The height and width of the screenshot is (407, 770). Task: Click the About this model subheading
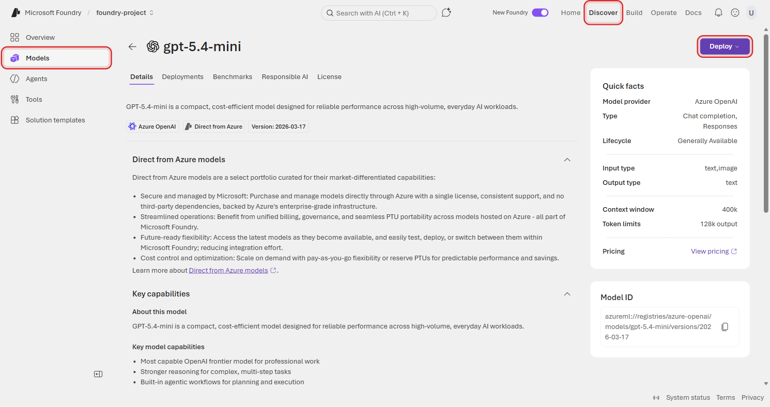160,312
